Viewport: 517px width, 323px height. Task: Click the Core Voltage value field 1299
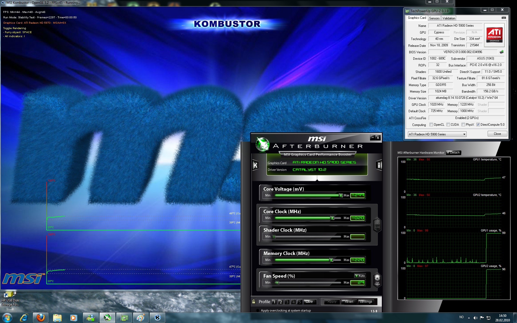(358, 195)
